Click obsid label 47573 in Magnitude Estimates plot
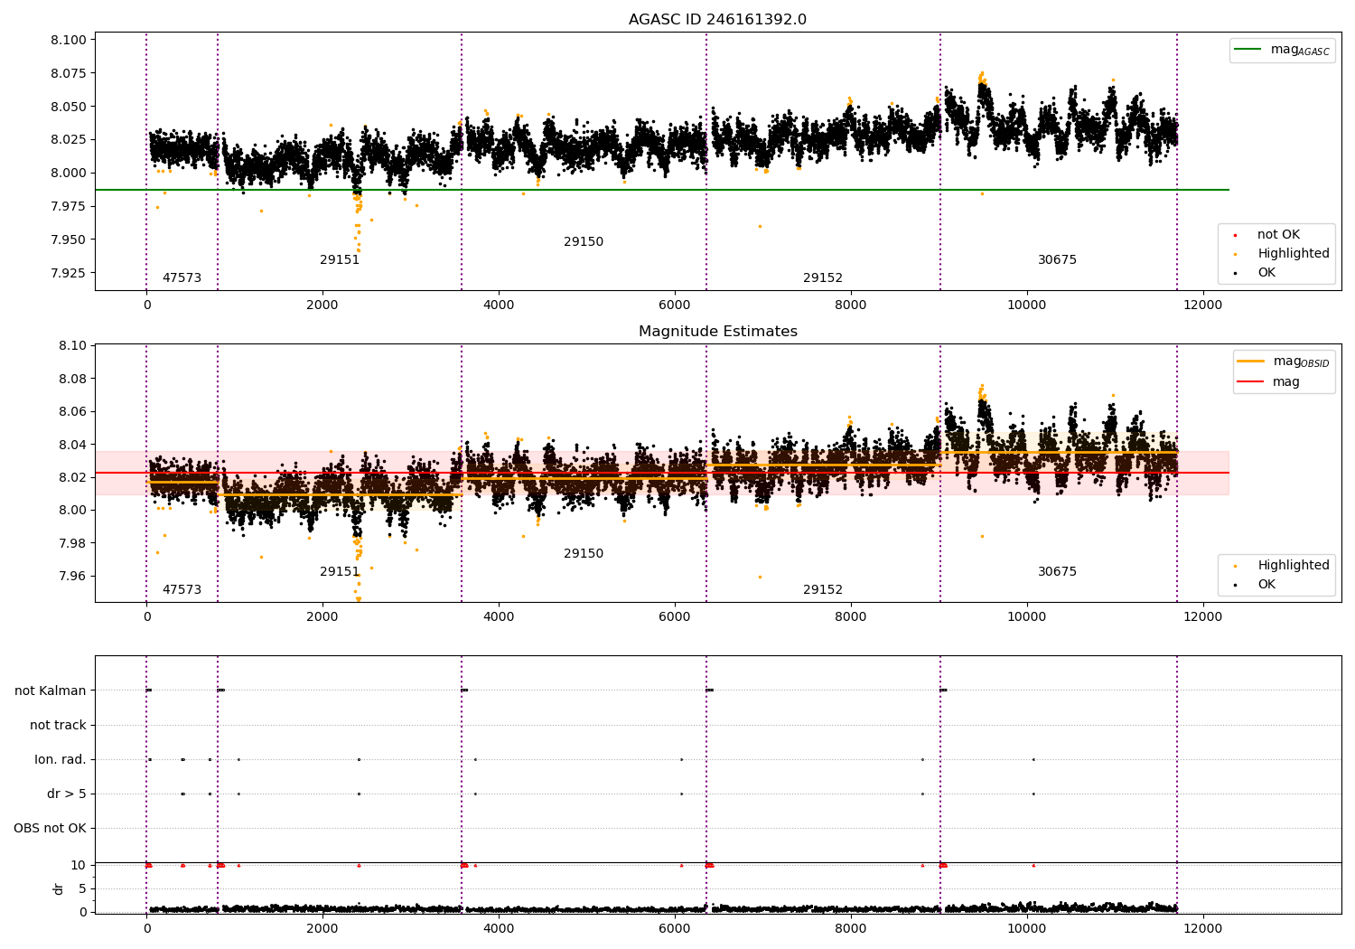 182,590
